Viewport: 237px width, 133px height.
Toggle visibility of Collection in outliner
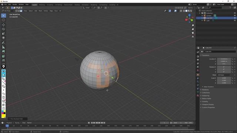235,13
